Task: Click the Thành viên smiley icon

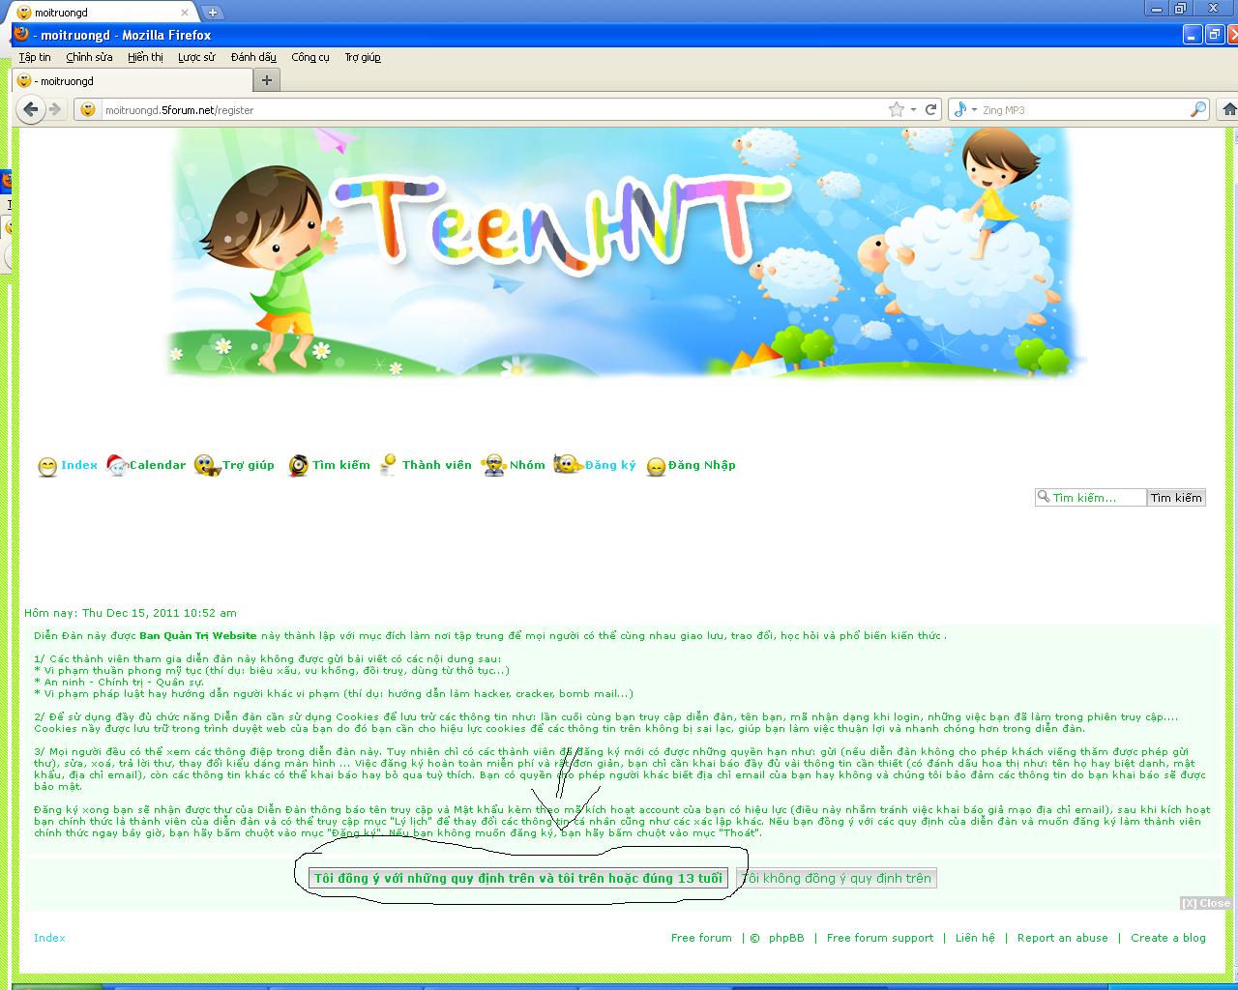Action: [388, 464]
